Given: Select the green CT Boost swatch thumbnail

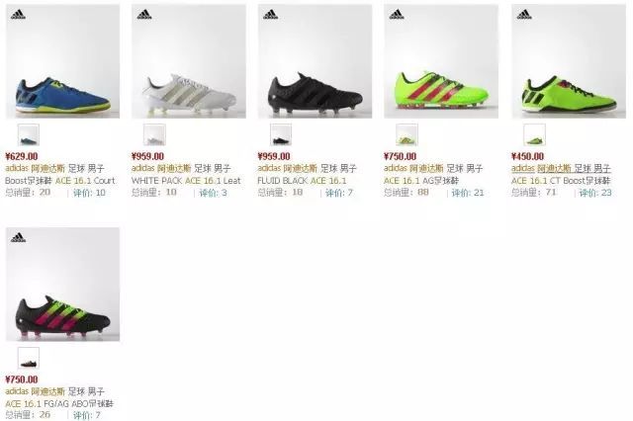Looking at the screenshot, I should tap(534, 134).
